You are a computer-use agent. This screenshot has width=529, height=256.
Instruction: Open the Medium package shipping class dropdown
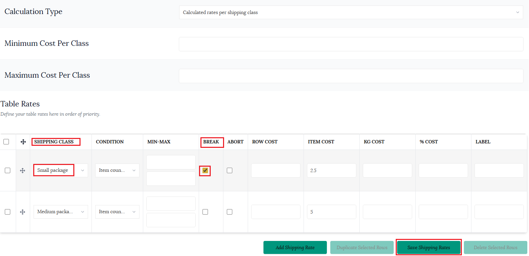click(61, 212)
